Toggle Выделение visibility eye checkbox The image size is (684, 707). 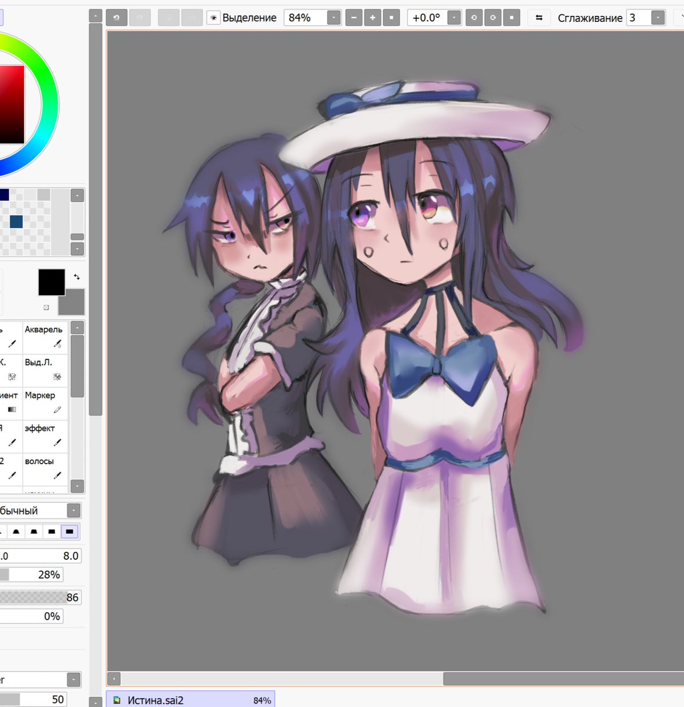pos(213,18)
